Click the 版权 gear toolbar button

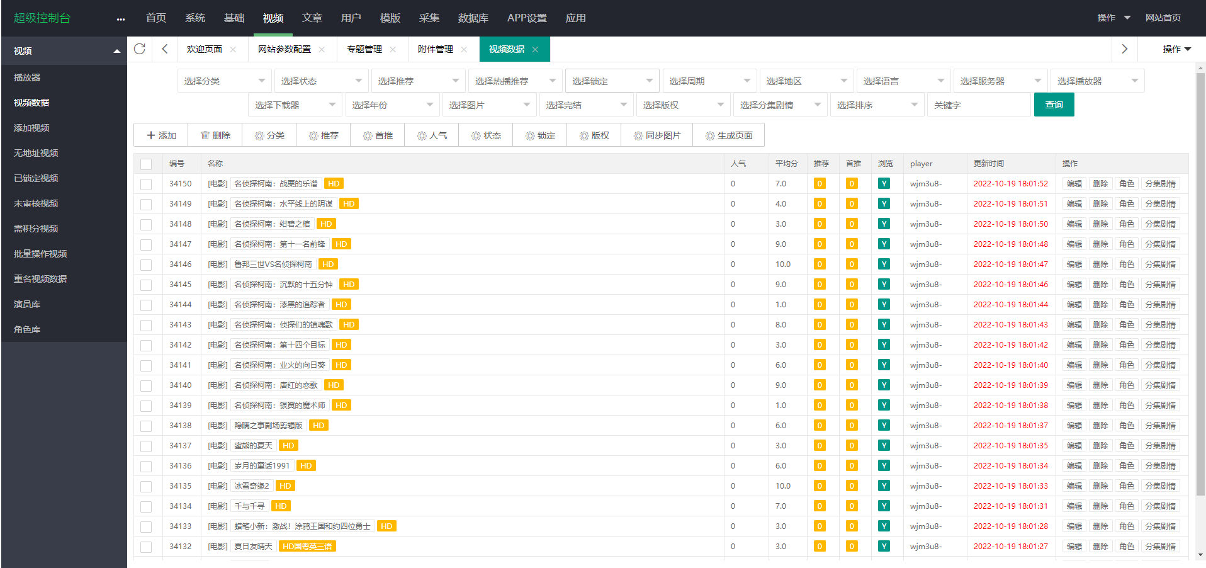(x=594, y=135)
